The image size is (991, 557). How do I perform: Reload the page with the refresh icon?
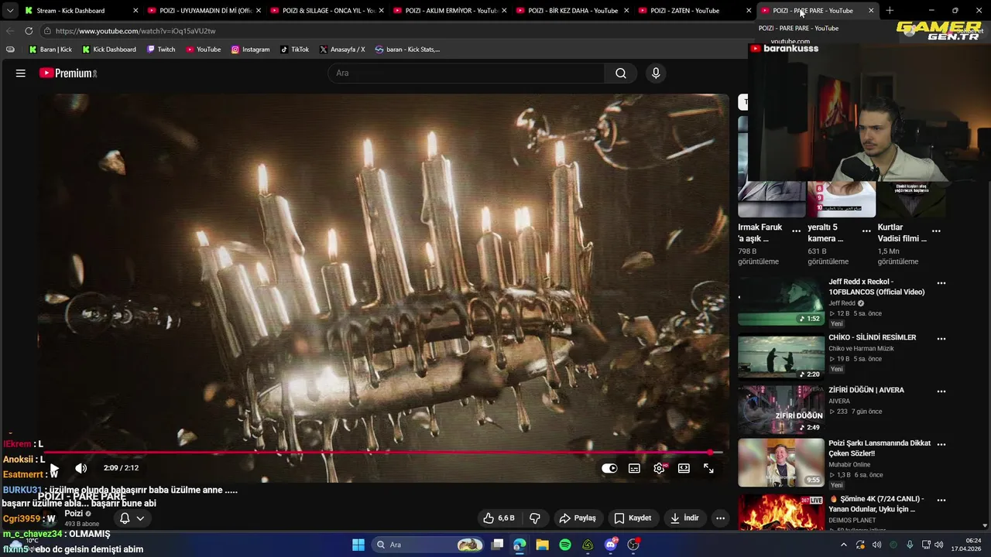point(29,31)
